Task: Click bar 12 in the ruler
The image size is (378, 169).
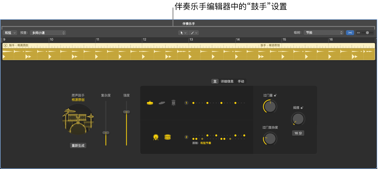Action: tap(144, 40)
